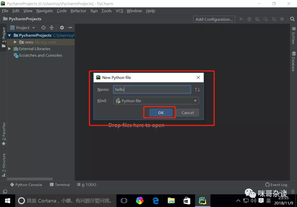Click the Profile run icon

266,19
